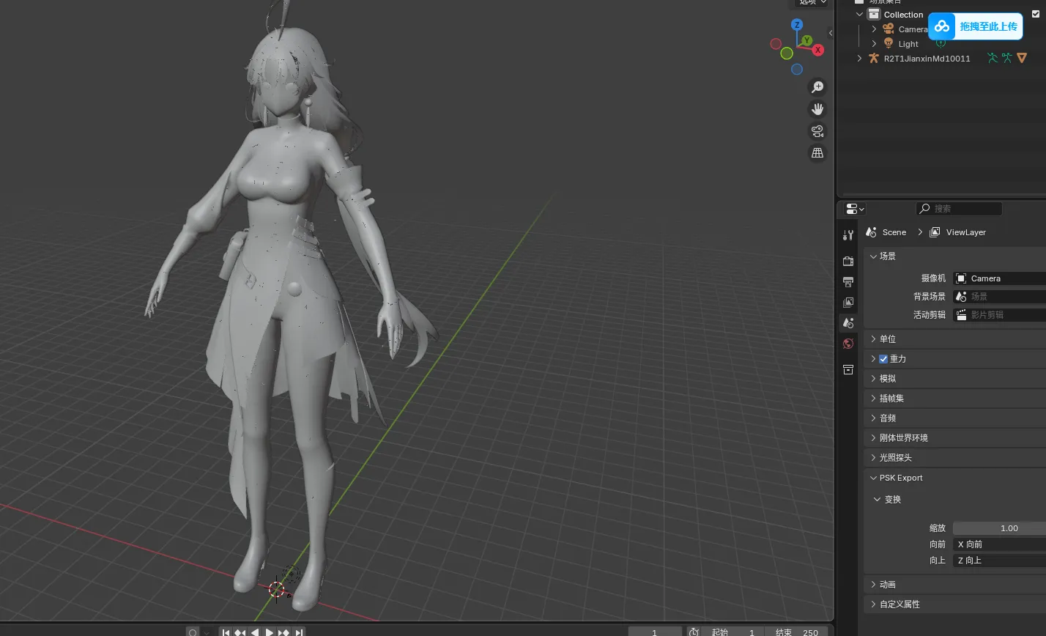Switch perspective/orthographic with the grid icon

click(x=817, y=153)
